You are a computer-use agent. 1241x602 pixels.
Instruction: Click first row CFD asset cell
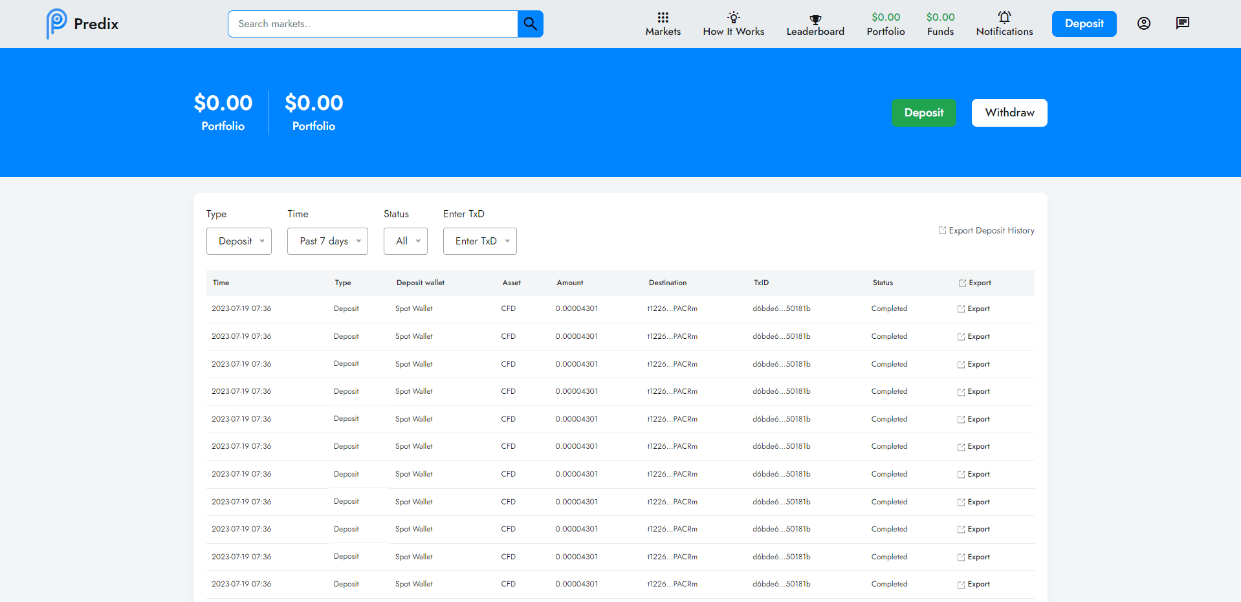pyautogui.click(x=509, y=308)
